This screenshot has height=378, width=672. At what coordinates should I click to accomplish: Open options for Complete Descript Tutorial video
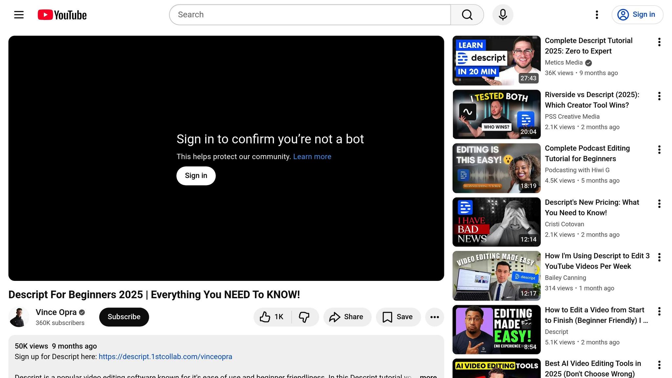click(x=659, y=42)
